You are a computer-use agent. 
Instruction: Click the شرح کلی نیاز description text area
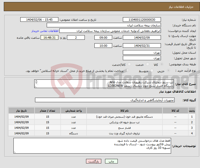pyautogui.click(x=104, y=84)
